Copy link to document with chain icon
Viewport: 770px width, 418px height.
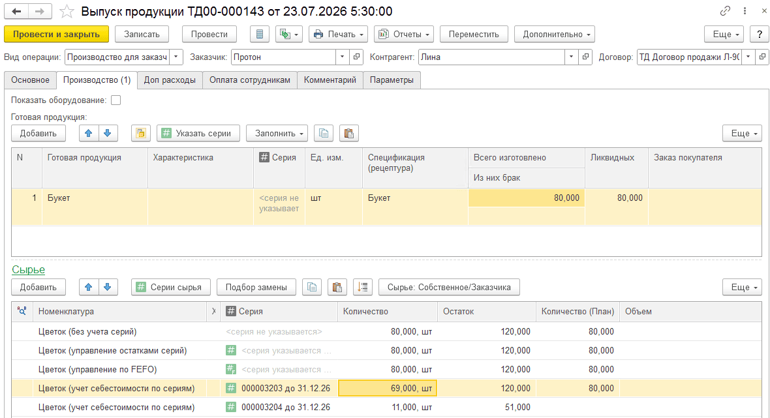[725, 11]
